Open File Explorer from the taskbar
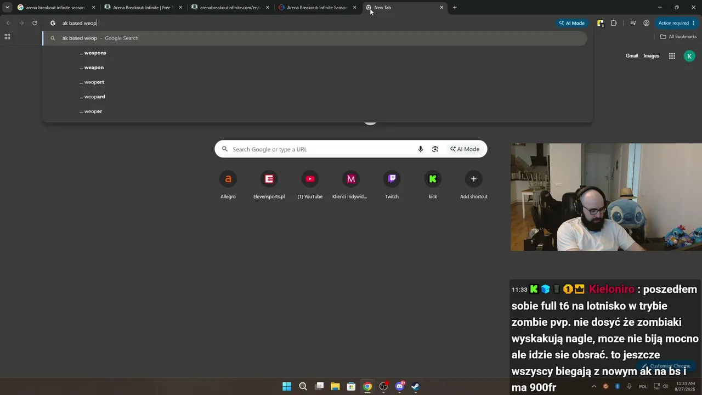The image size is (702, 395). coord(335,386)
